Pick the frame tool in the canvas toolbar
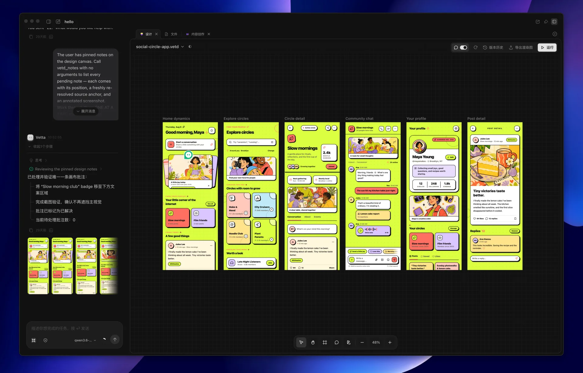Image resolution: width=583 pixels, height=373 pixels. [x=325, y=342]
